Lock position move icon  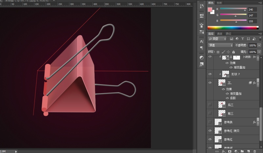[228, 52]
